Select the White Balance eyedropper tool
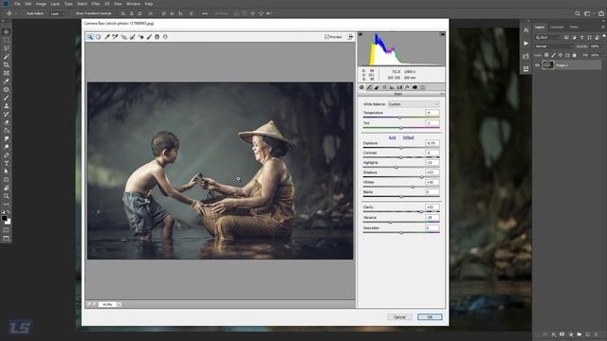The width and height of the screenshot is (607, 341). pos(107,37)
